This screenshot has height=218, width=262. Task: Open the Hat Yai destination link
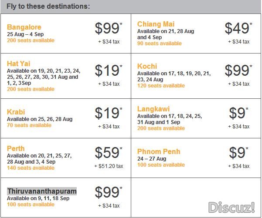point(19,64)
